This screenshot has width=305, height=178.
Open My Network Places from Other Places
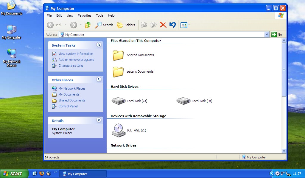[72, 88]
